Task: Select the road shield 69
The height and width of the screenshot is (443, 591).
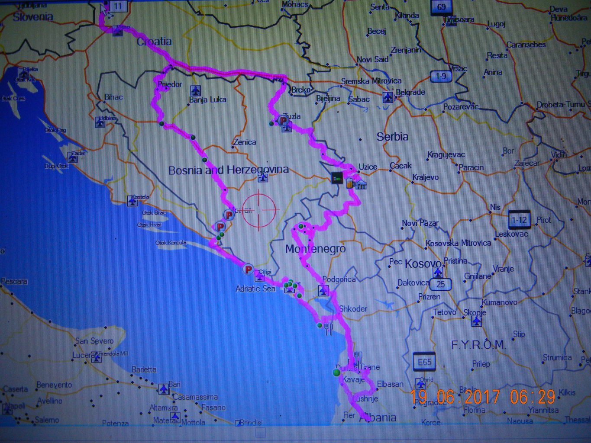Action: pos(441,7)
